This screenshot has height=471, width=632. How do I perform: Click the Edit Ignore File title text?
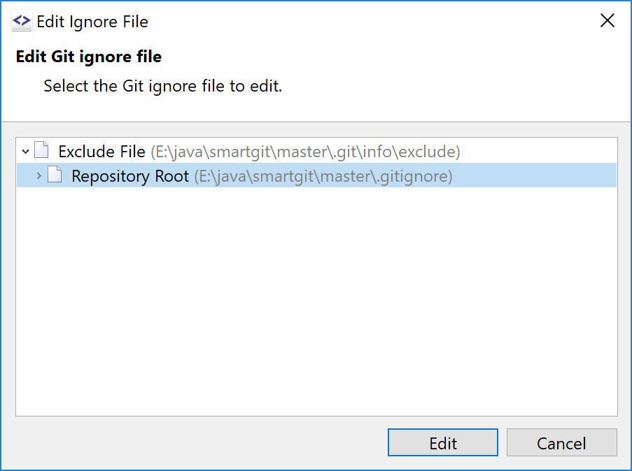(x=92, y=22)
